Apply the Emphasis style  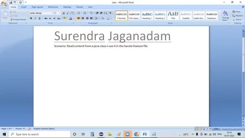pos(212,15)
